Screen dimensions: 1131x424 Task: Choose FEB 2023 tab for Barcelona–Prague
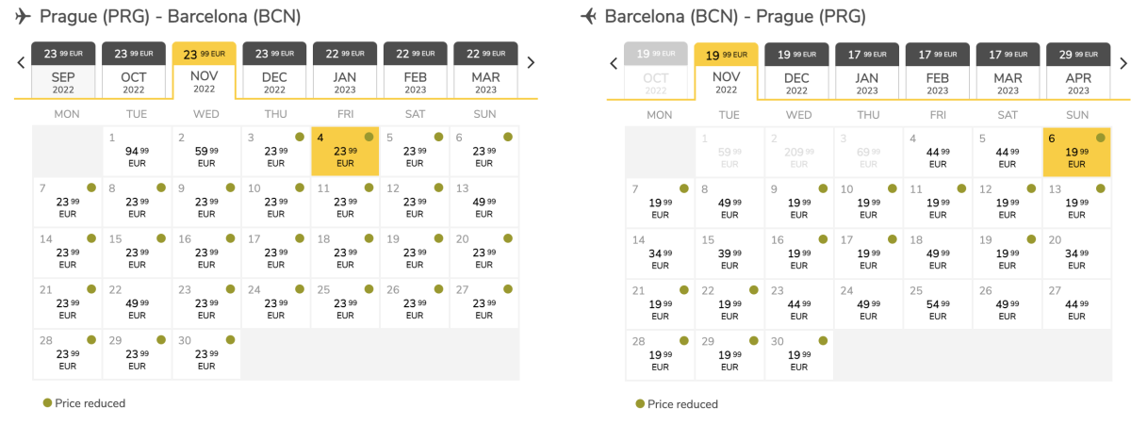click(x=937, y=70)
